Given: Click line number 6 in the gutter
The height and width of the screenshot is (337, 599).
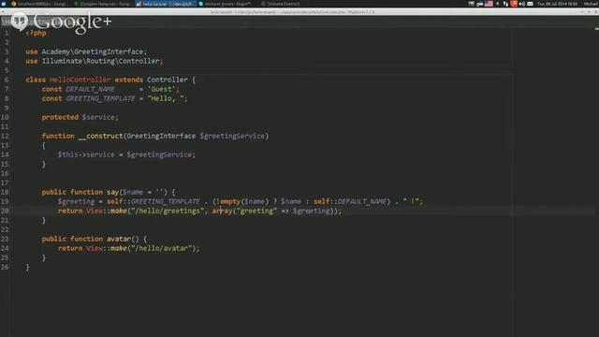Looking at the screenshot, I should tap(7, 80).
